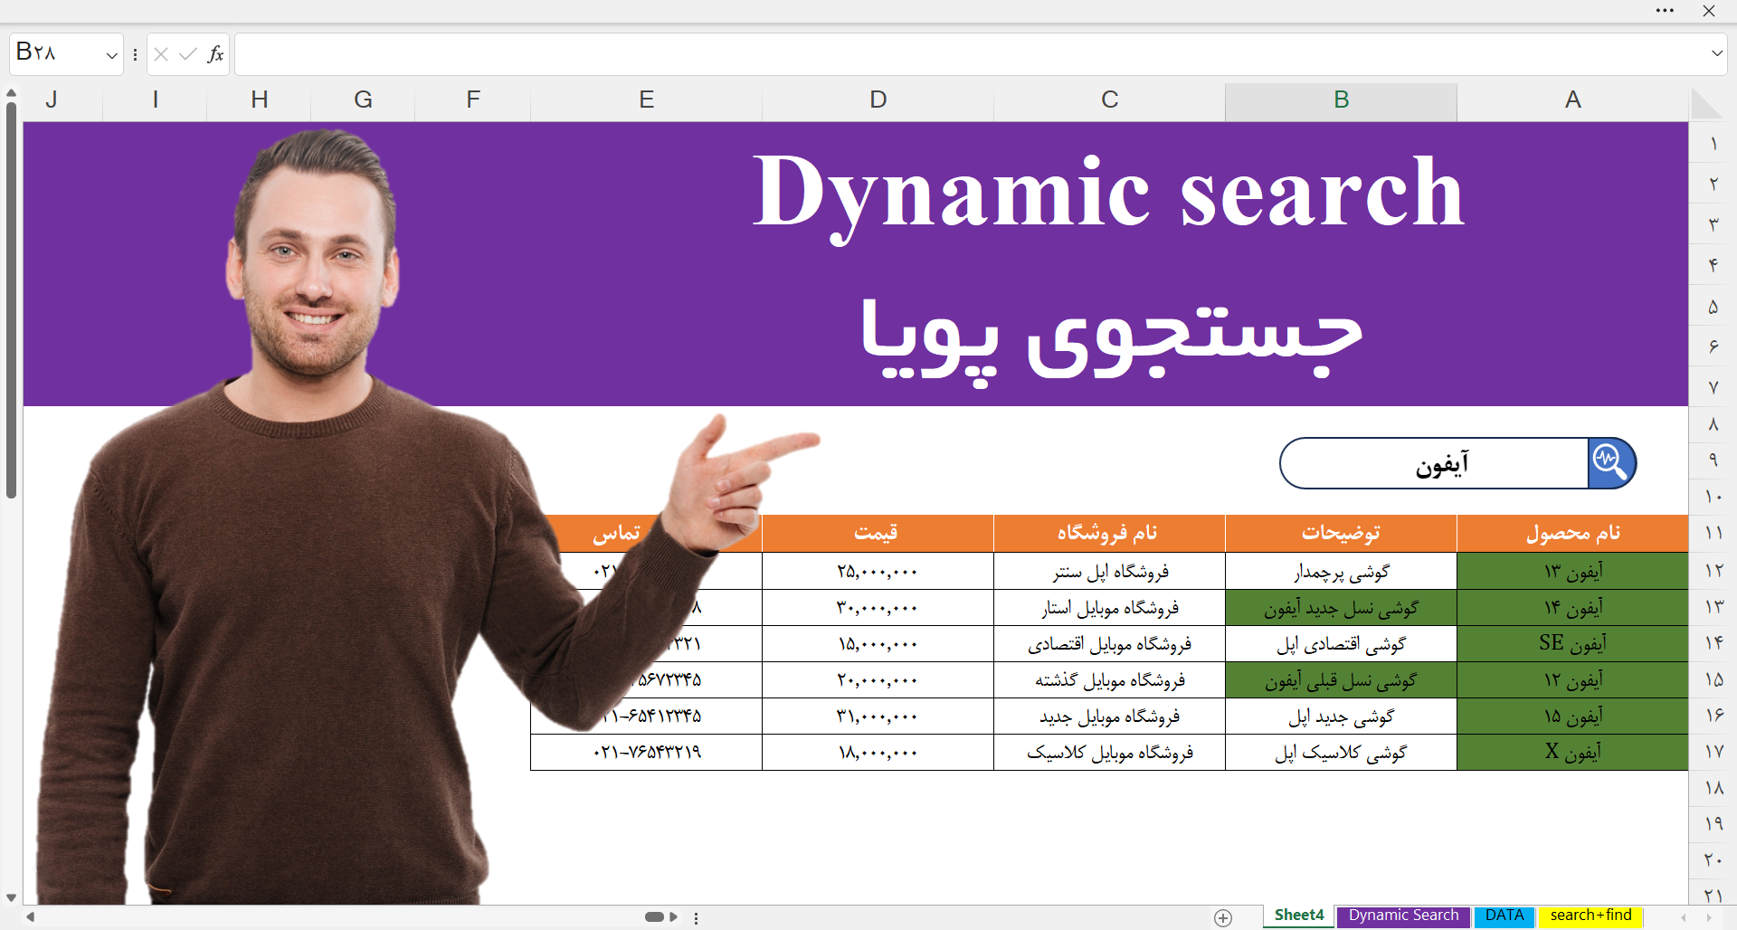This screenshot has width=1737, height=930.
Task: Select row 12 header
Action: 1713,571
